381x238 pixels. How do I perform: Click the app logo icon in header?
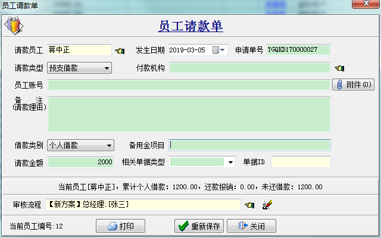click(14, 25)
